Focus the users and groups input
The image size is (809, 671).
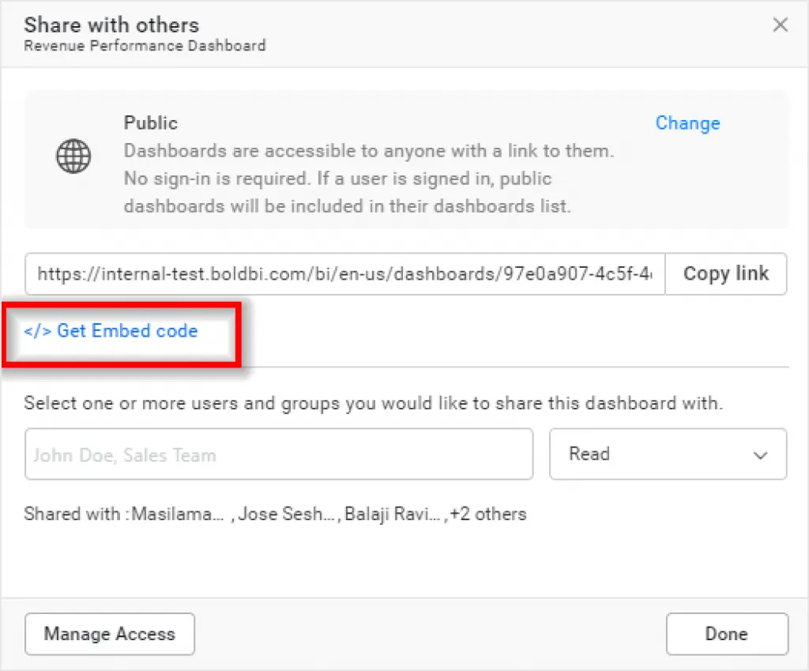tap(279, 454)
